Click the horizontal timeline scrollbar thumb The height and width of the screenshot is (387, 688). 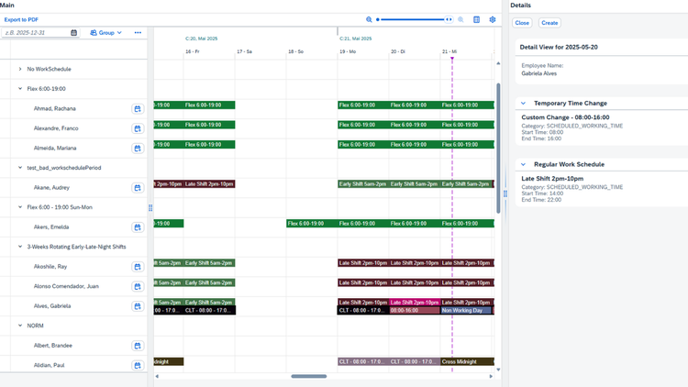click(x=309, y=376)
